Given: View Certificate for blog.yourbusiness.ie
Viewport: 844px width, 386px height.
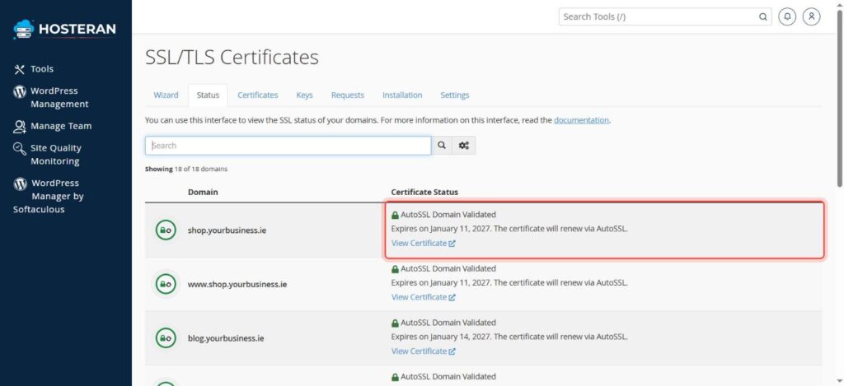Looking at the screenshot, I should (x=423, y=351).
